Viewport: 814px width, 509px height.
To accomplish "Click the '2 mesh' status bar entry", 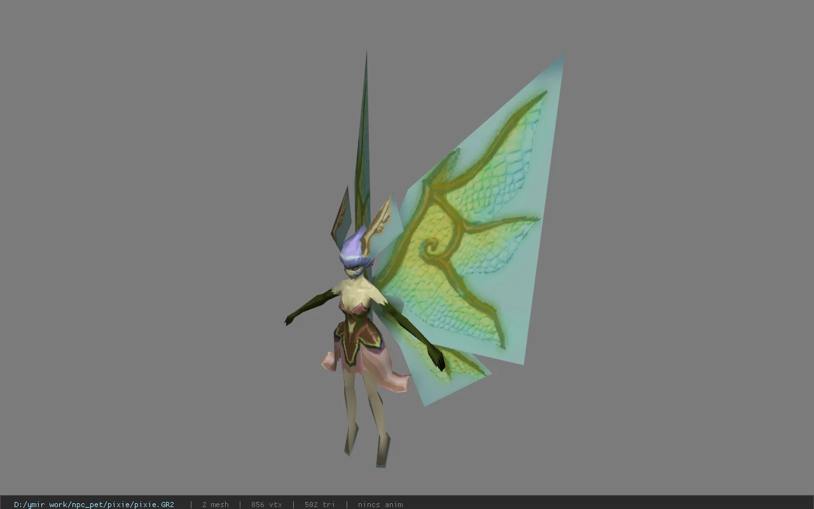I will [x=216, y=505].
